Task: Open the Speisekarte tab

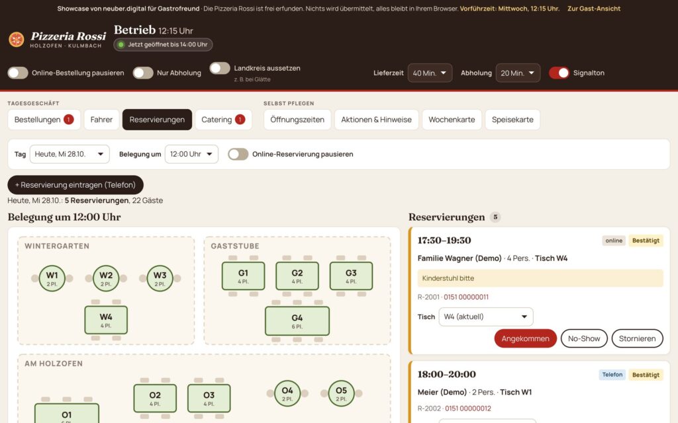Action: click(x=512, y=120)
